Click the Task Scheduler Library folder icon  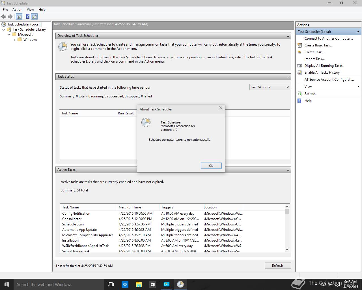9,29
